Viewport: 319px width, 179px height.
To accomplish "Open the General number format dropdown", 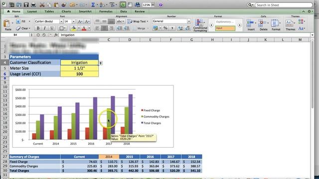I will click(x=189, y=21).
